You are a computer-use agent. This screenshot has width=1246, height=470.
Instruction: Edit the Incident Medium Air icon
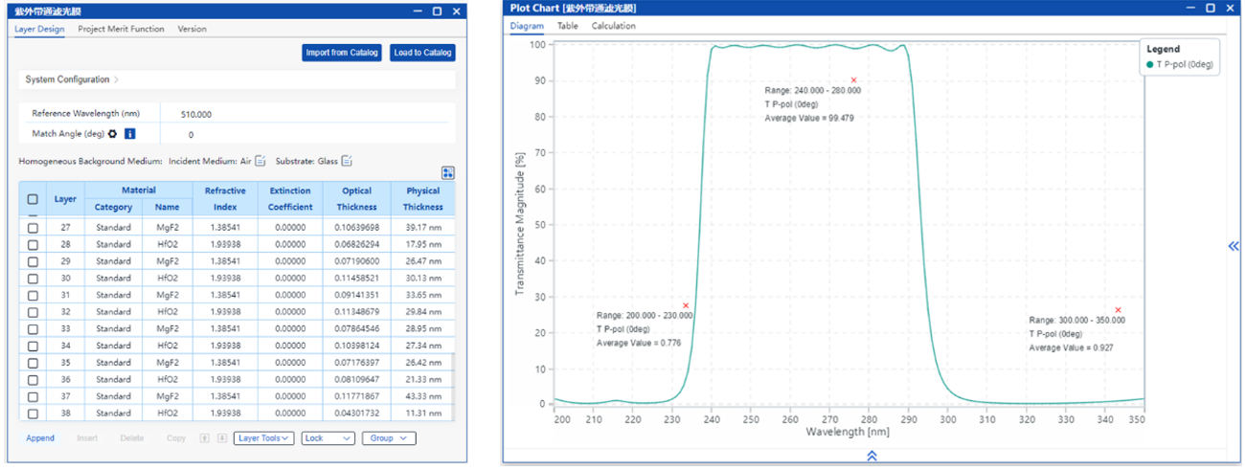pos(261,161)
